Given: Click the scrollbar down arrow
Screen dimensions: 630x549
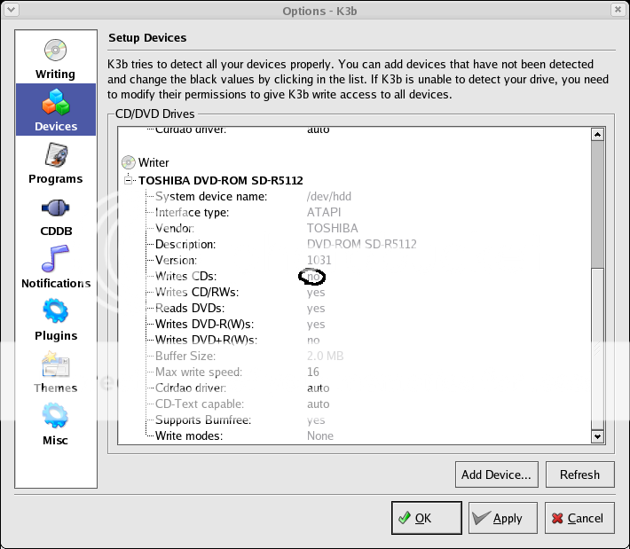Looking at the screenshot, I should pyautogui.click(x=597, y=436).
